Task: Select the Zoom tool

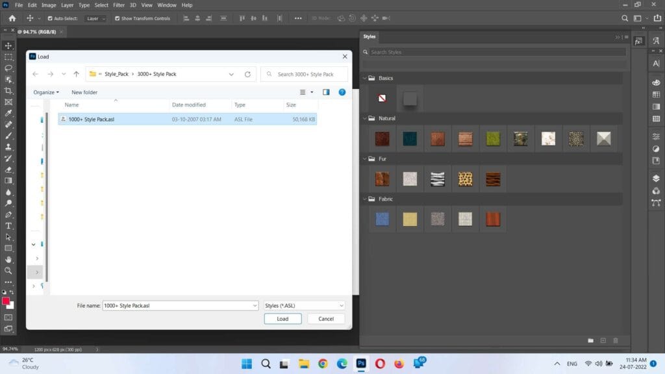Action: point(8,270)
